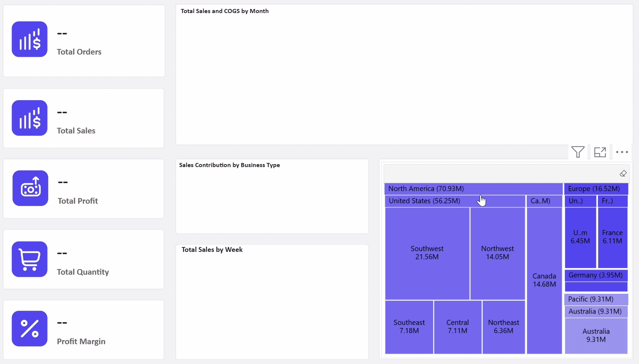Click the filter icon above the treemap

coord(578,152)
